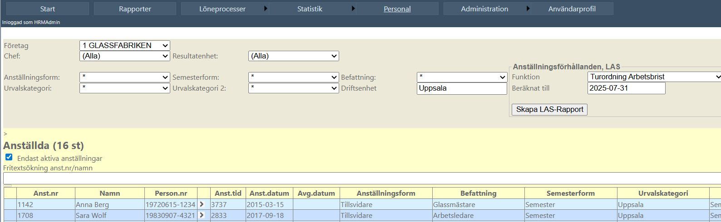721x222 pixels.
Task: Open Sara Wolf's row detail arrow
Action: click(x=202, y=215)
